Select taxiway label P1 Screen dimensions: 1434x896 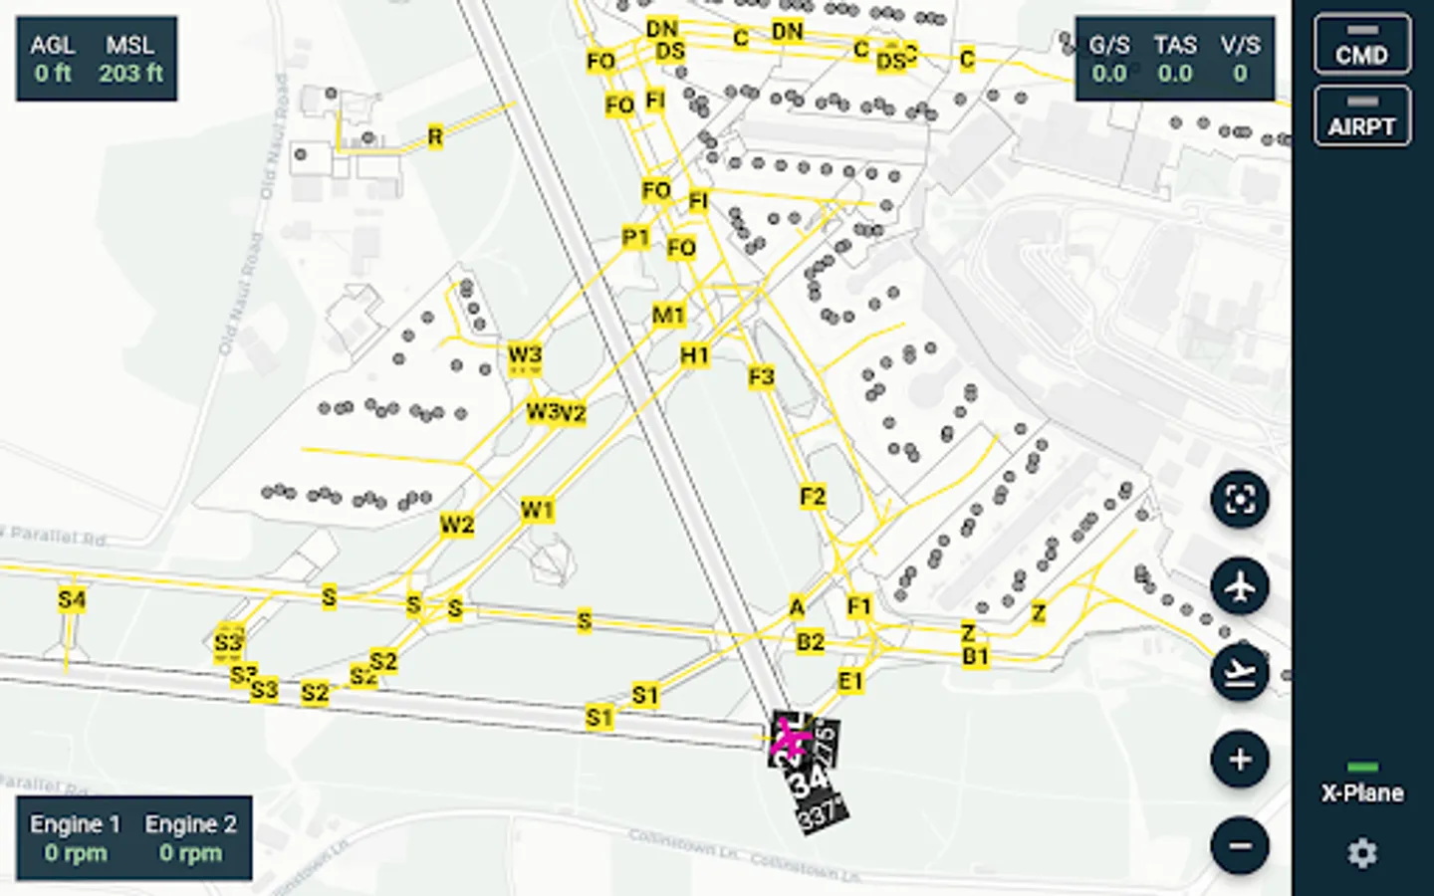point(635,237)
